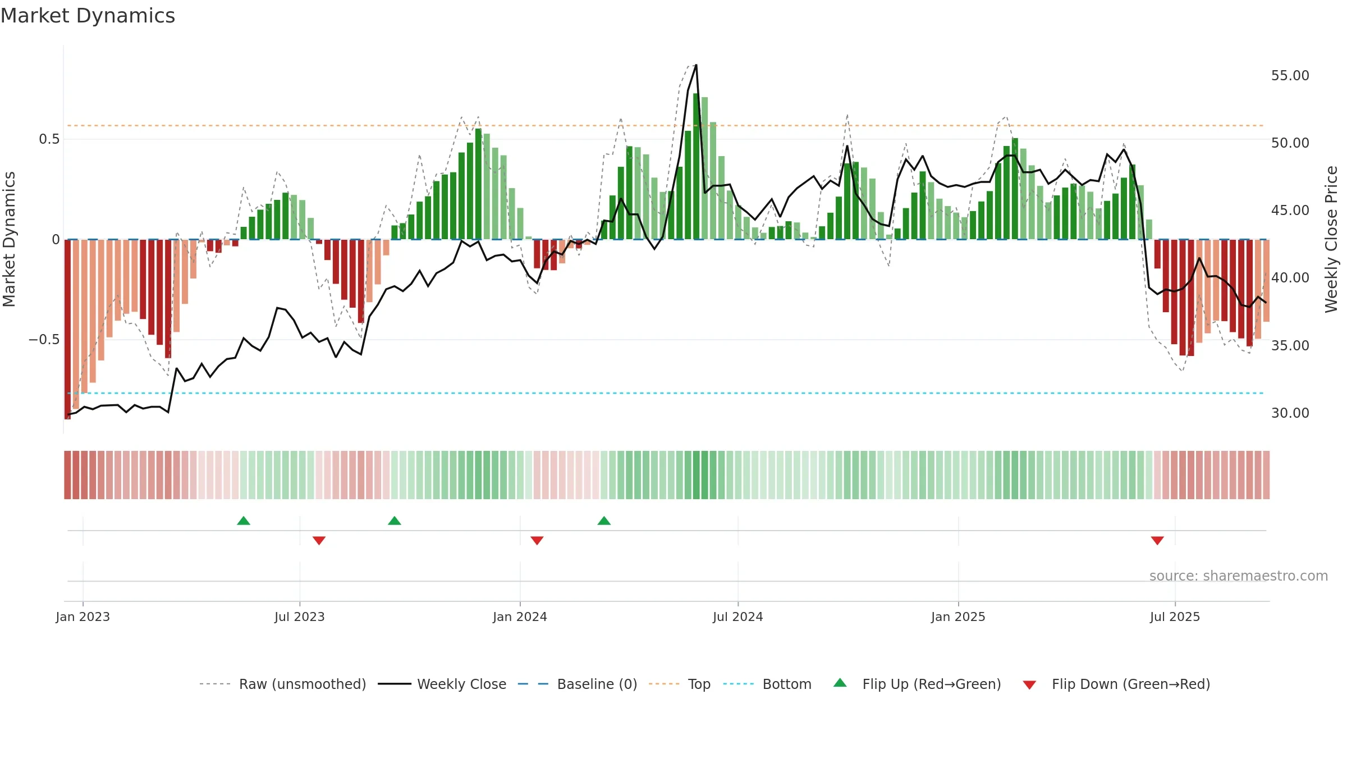
Task: Click the Flip Down (Green→Red) legend entry
Action: (x=1116, y=684)
